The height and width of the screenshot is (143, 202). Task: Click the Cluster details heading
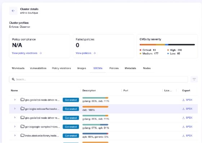(29, 9)
